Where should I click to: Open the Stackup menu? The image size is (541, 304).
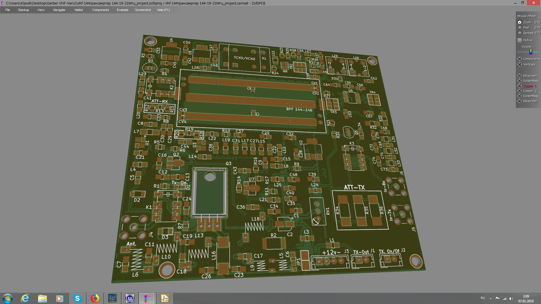pos(23,10)
